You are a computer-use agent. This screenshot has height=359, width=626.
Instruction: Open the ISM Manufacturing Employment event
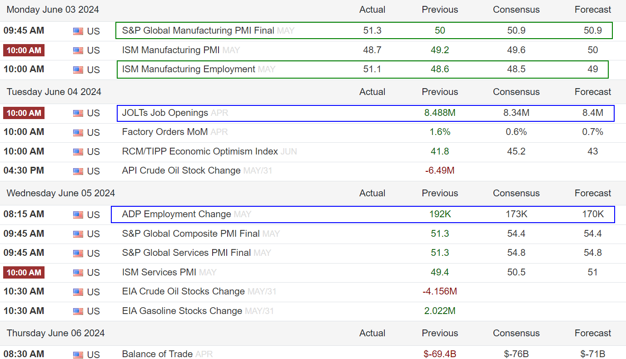click(x=189, y=69)
